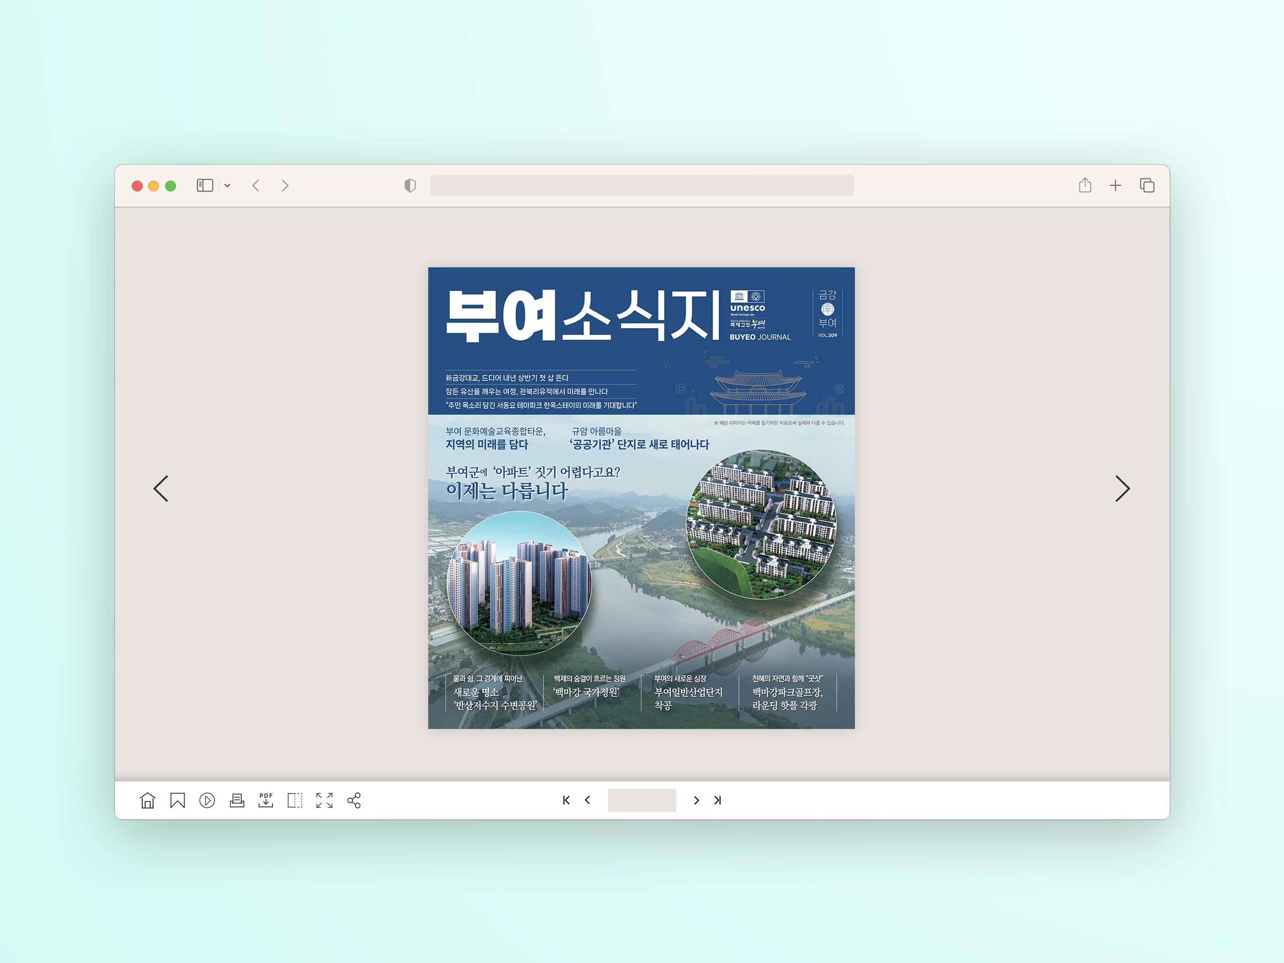1284x963 pixels.
Task: Print the magazine pages
Action: point(237,800)
